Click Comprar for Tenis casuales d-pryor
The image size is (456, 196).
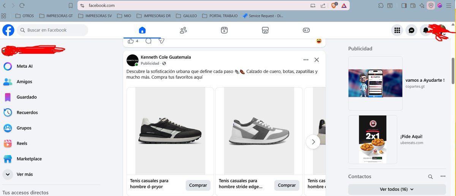[198, 185]
